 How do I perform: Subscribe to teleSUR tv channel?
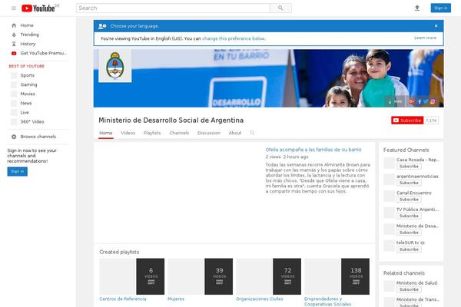pos(409,249)
